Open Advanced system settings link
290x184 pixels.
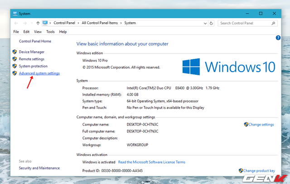click(39, 73)
